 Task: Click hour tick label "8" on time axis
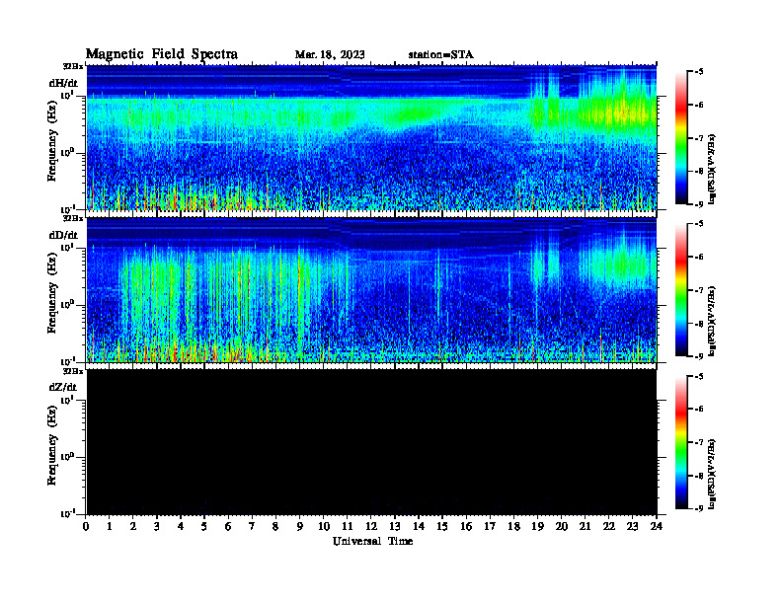tap(275, 527)
